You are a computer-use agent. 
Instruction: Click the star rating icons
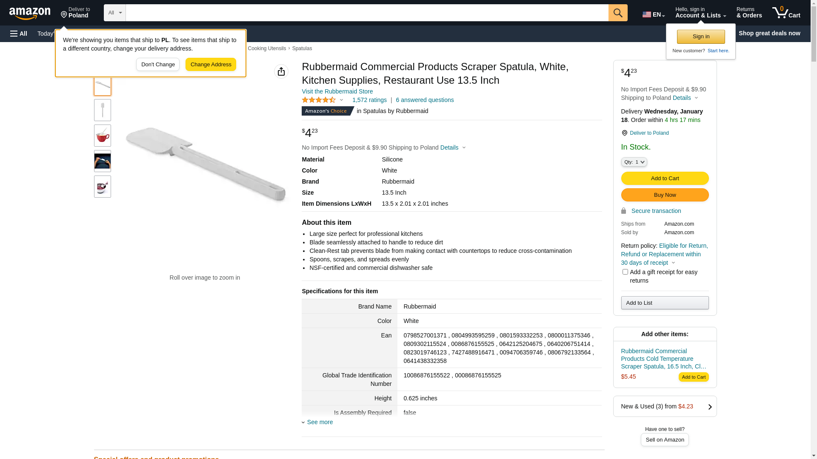319,100
